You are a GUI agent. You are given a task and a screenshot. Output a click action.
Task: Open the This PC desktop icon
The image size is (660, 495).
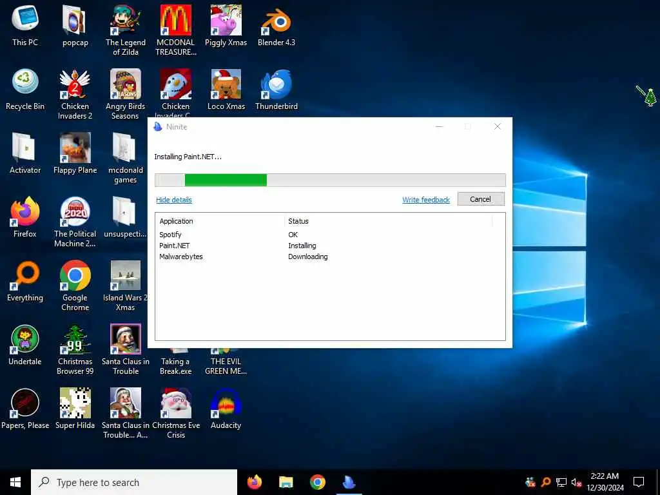[x=25, y=25]
